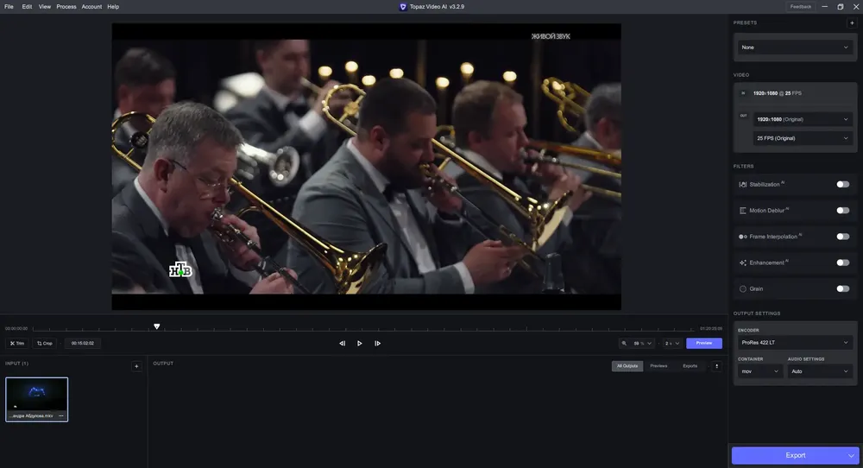
Task: Open the View menu
Action: click(45, 7)
